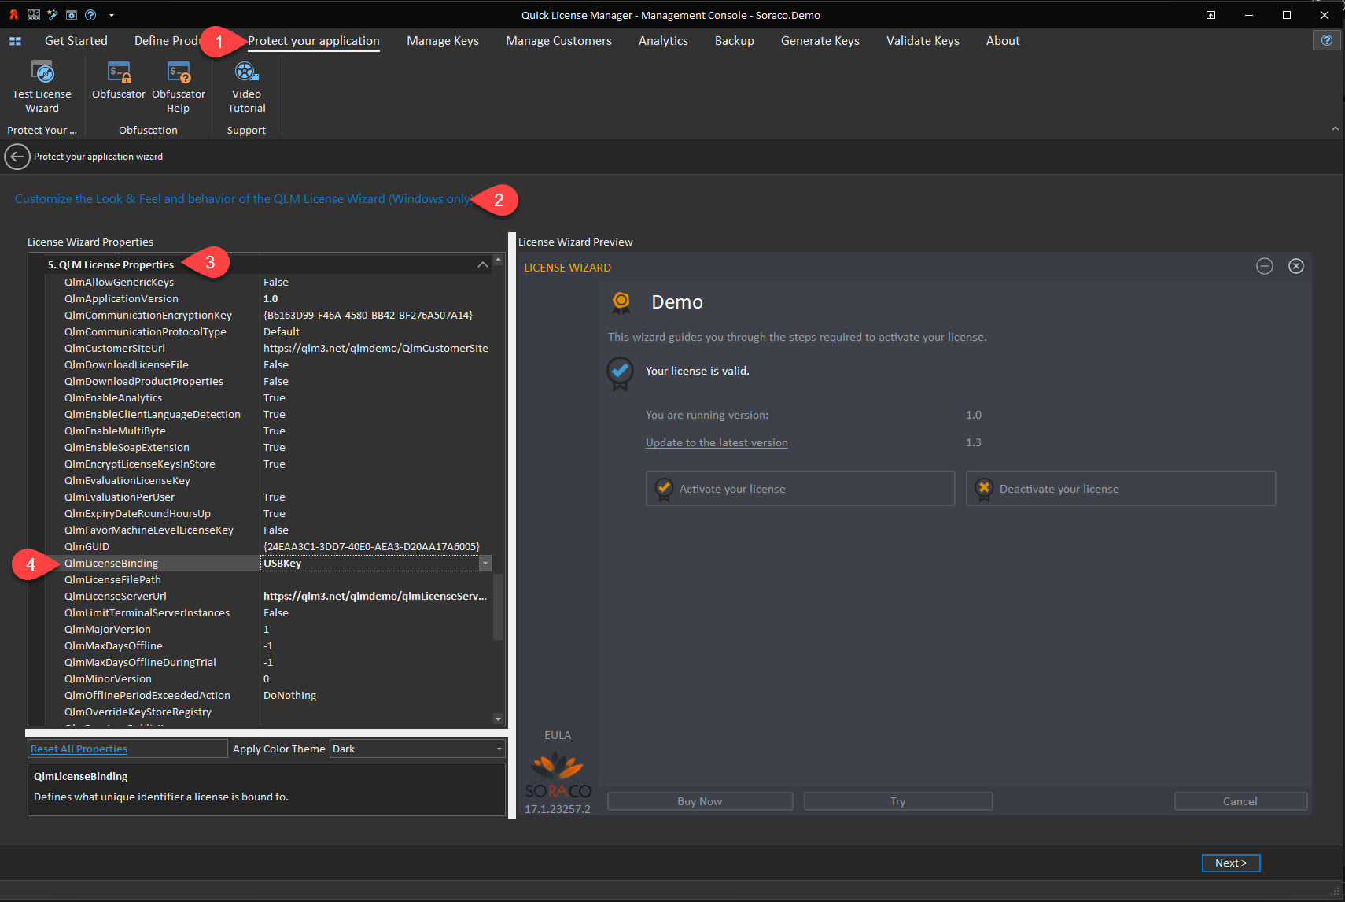
Task: Open the application menu button left of Get Started
Action: coord(15,41)
